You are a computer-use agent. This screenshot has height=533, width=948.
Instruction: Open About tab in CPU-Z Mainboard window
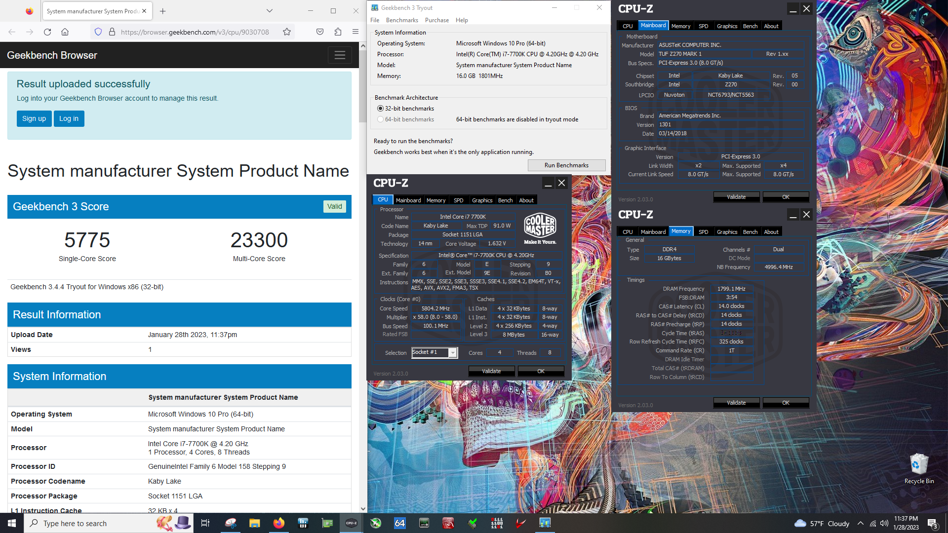pyautogui.click(x=771, y=26)
